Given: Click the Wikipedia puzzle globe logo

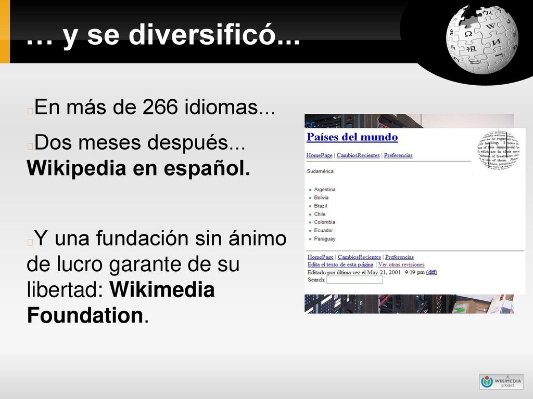Looking at the screenshot, I should point(482,39).
